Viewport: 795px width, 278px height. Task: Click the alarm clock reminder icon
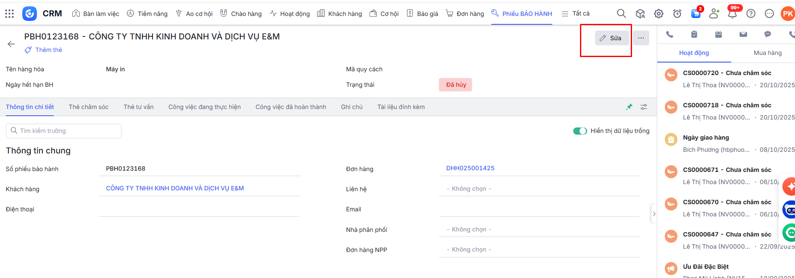click(677, 14)
